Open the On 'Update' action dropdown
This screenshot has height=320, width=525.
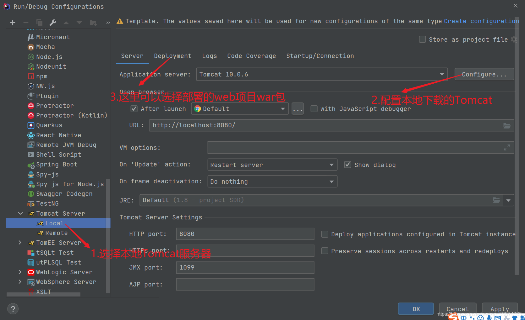pyautogui.click(x=272, y=165)
